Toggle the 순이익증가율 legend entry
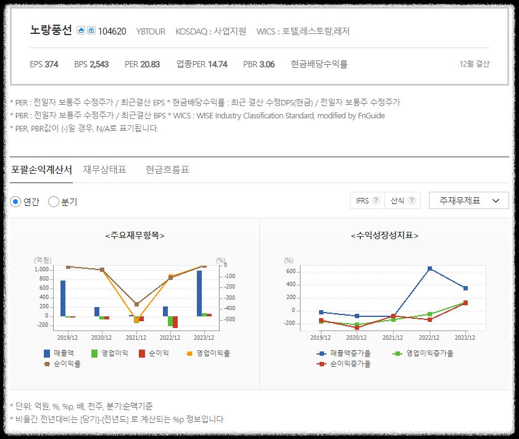Image resolution: width=519 pixels, height=439 pixels. (x=344, y=364)
